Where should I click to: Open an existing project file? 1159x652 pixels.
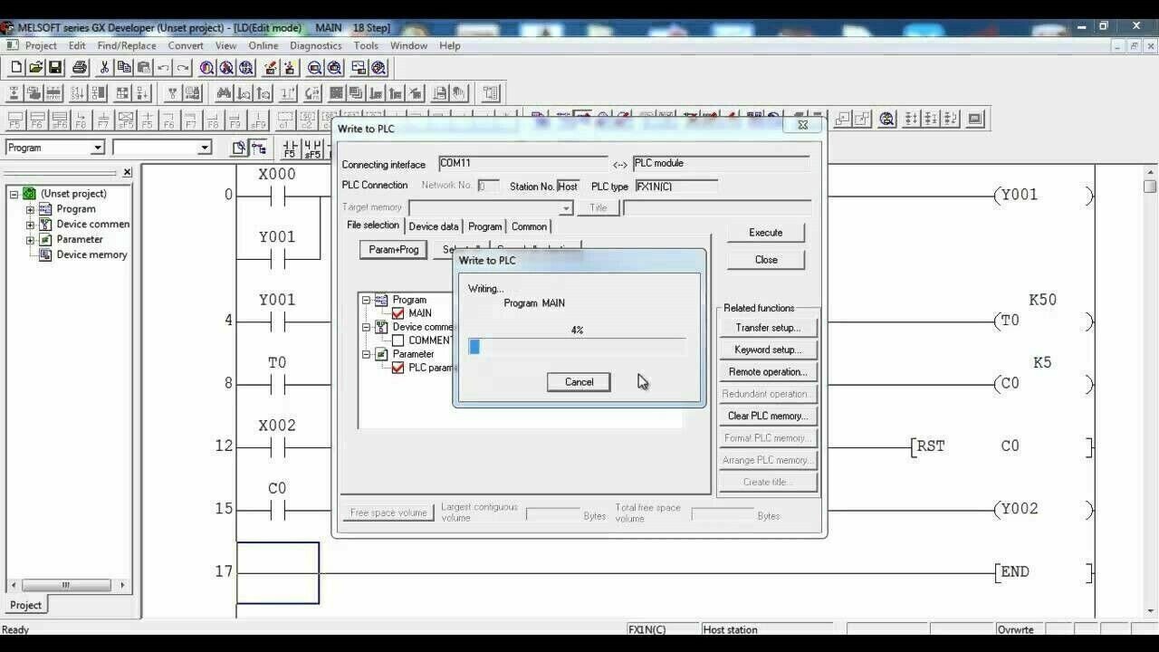click(x=35, y=67)
